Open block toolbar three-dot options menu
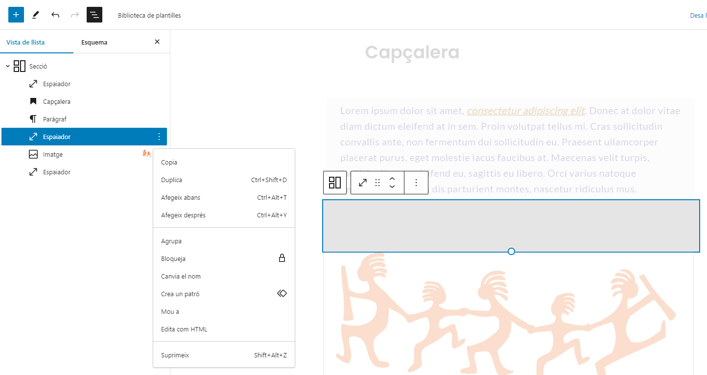This screenshot has width=707, height=375. (x=416, y=183)
